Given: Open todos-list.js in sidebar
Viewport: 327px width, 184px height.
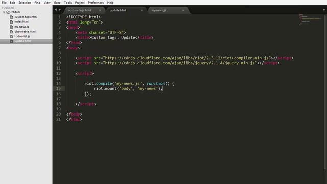Looking at the screenshot, I should click(22, 36).
